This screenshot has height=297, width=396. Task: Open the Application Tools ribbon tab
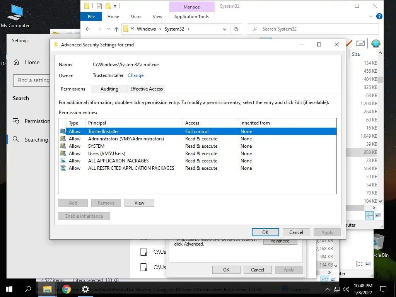tap(191, 17)
